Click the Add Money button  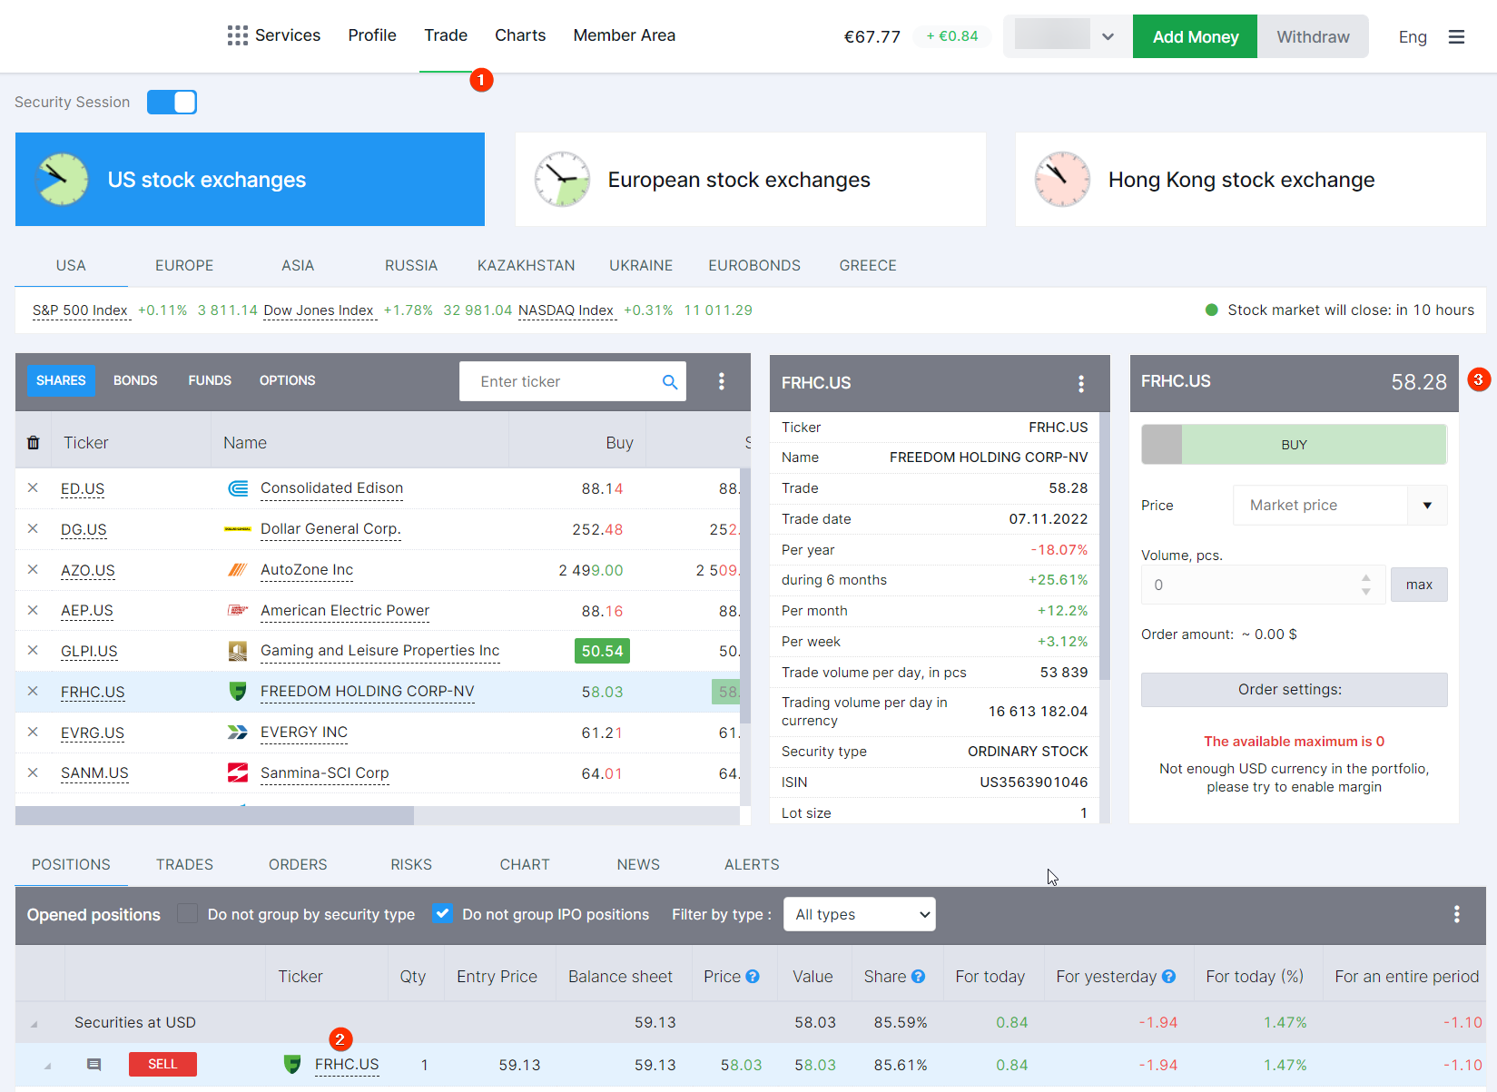coord(1195,37)
